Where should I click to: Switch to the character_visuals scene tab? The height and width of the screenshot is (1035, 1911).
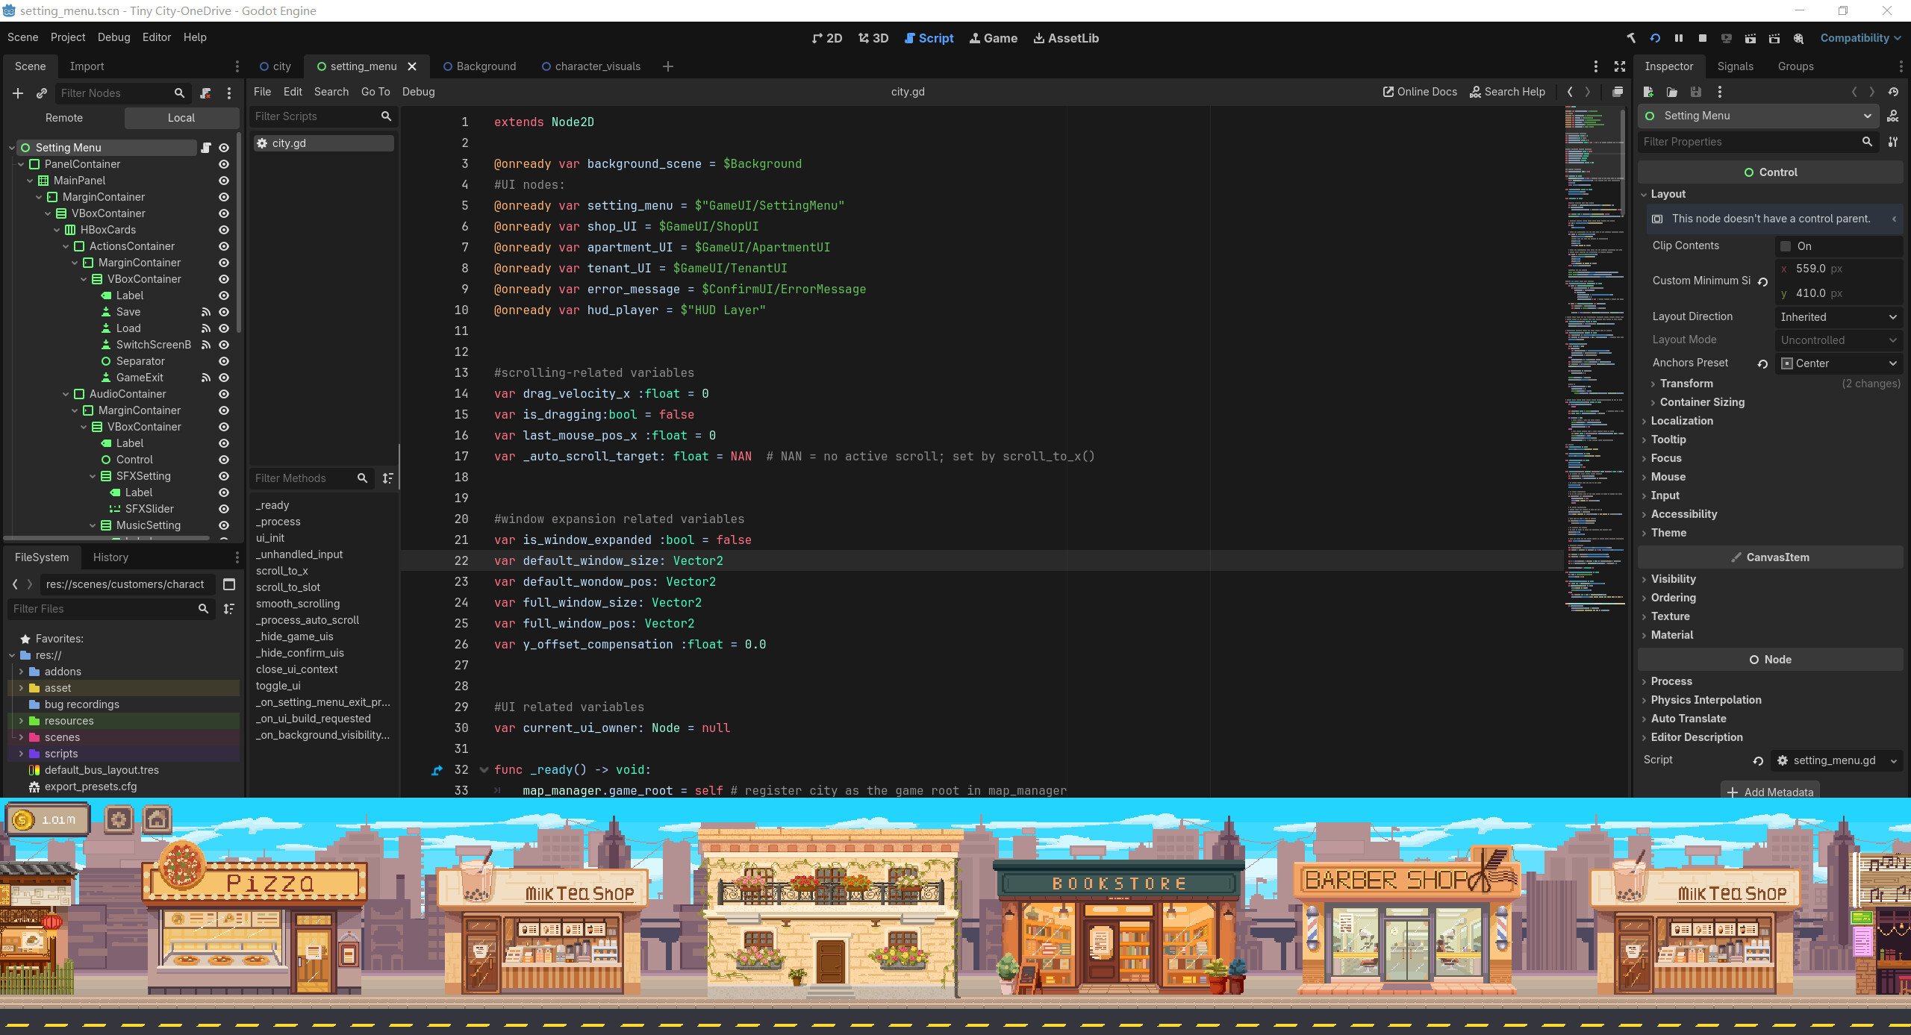pyautogui.click(x=591, y=66)
